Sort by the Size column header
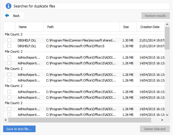The image size is (173, 135). tap(126, 27)
